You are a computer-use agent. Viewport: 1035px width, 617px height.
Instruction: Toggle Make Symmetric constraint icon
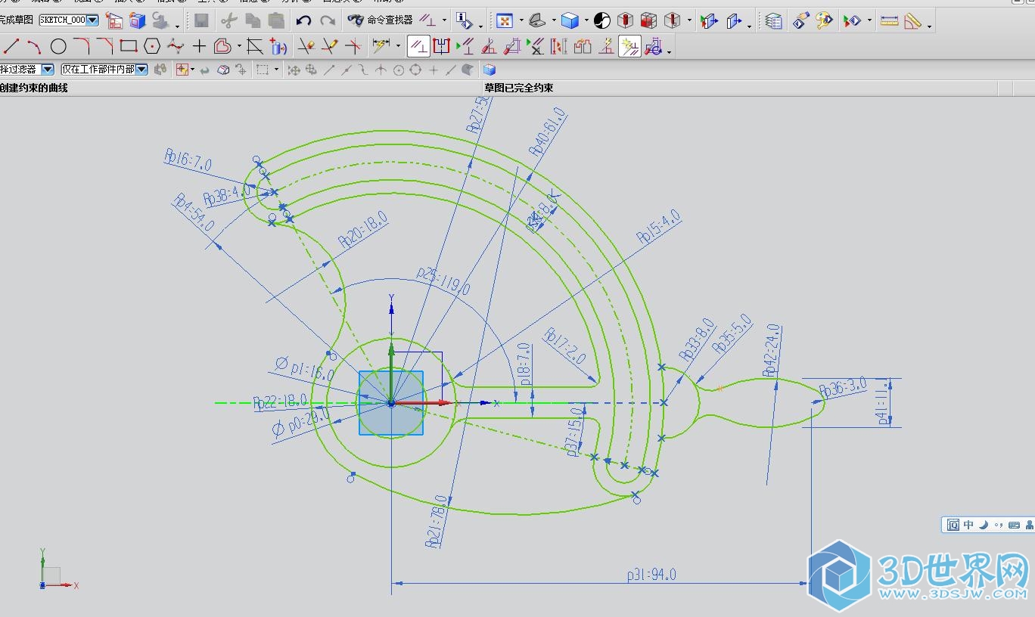441,46
